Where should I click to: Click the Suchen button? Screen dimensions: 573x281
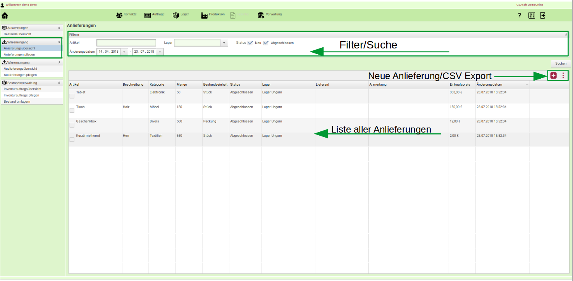click(561, 64)
